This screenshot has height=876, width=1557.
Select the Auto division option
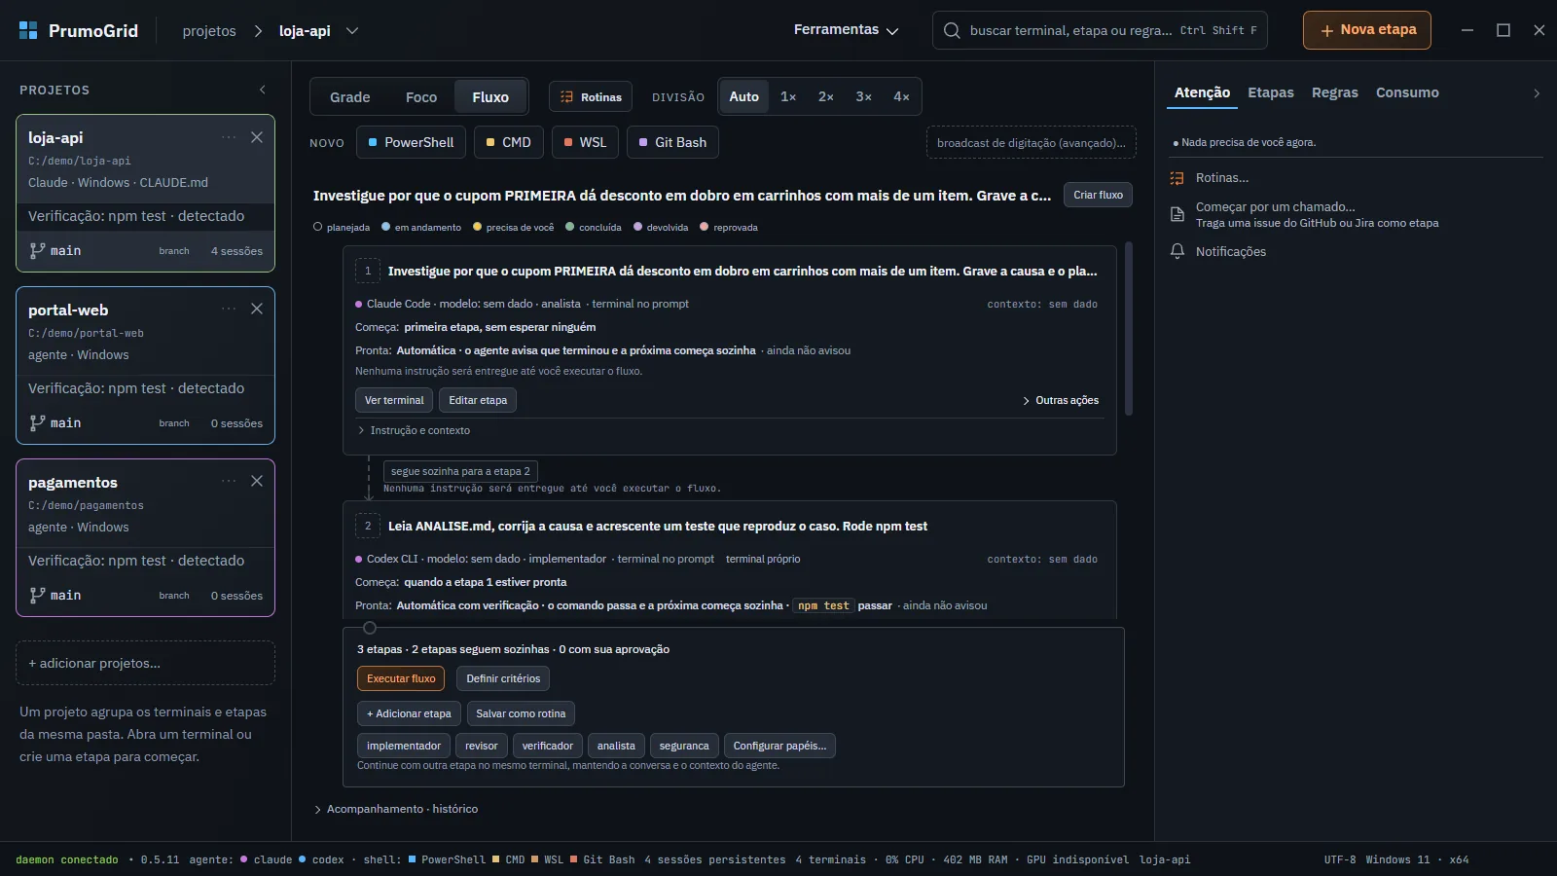(744, 96)
